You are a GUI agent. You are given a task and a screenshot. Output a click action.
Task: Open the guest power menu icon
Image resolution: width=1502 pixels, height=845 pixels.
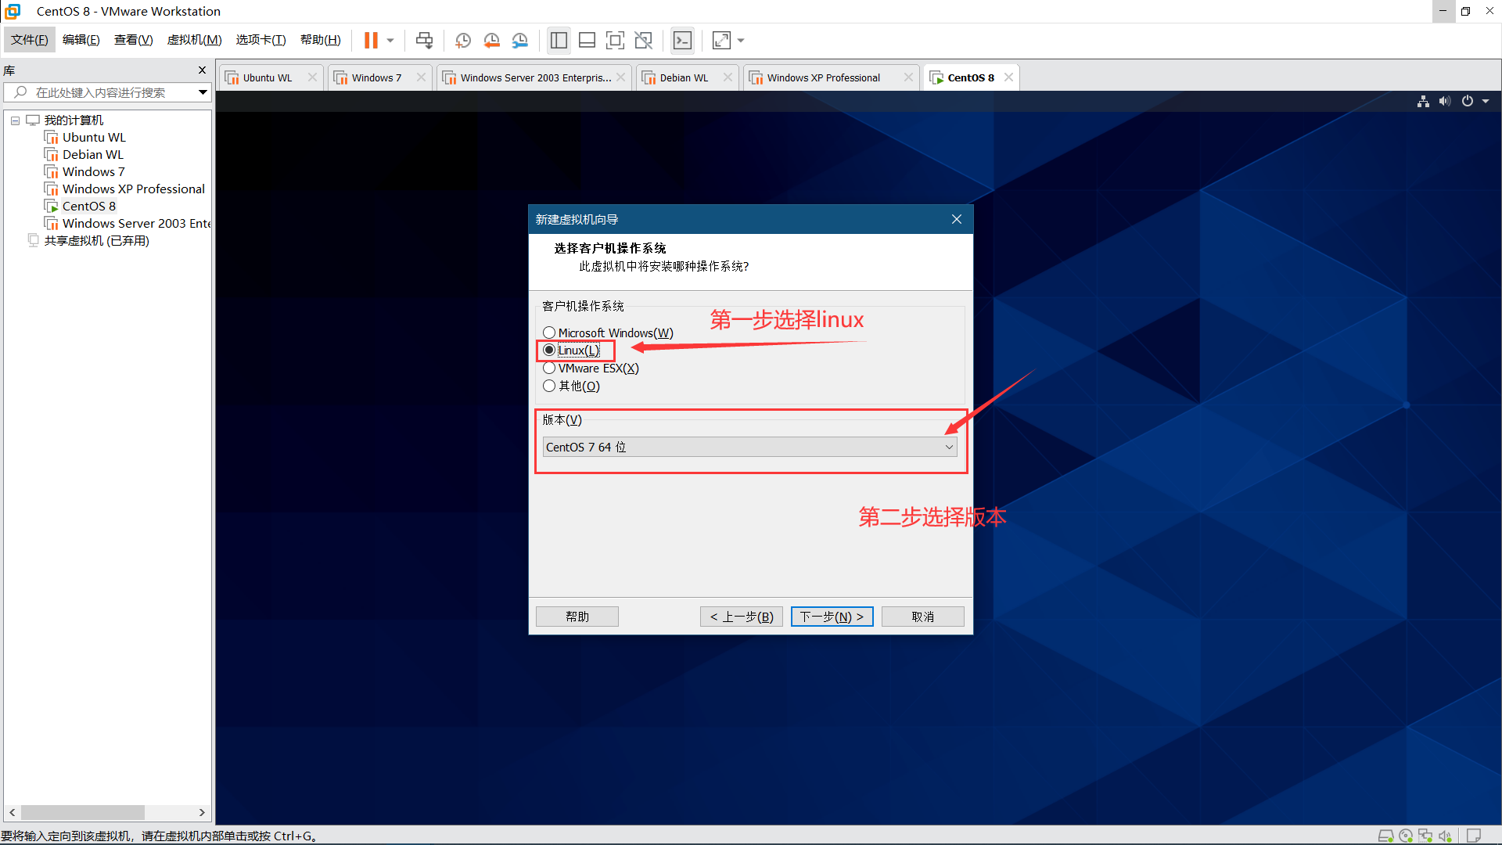(x=1468, y=101)
